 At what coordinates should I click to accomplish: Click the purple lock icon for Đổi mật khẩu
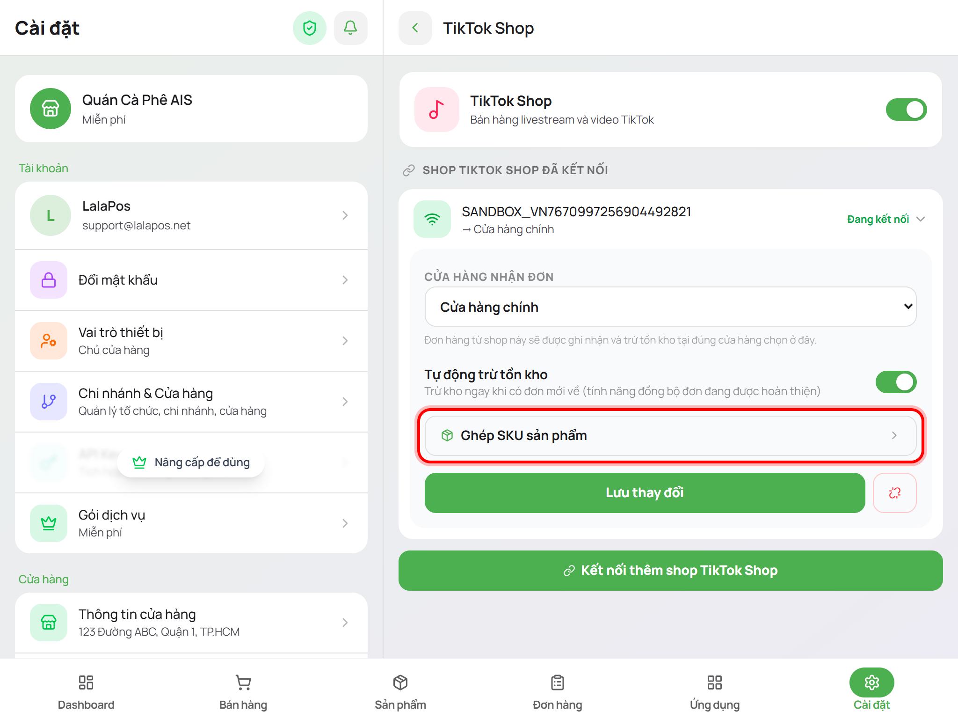[x=49, y=280]
